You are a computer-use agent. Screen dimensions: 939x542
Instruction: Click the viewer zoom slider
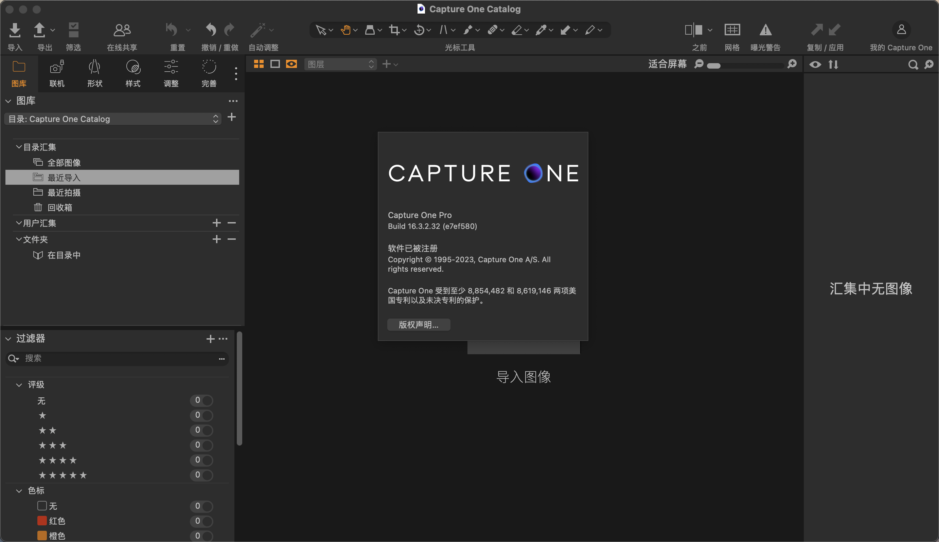(745, 66)
